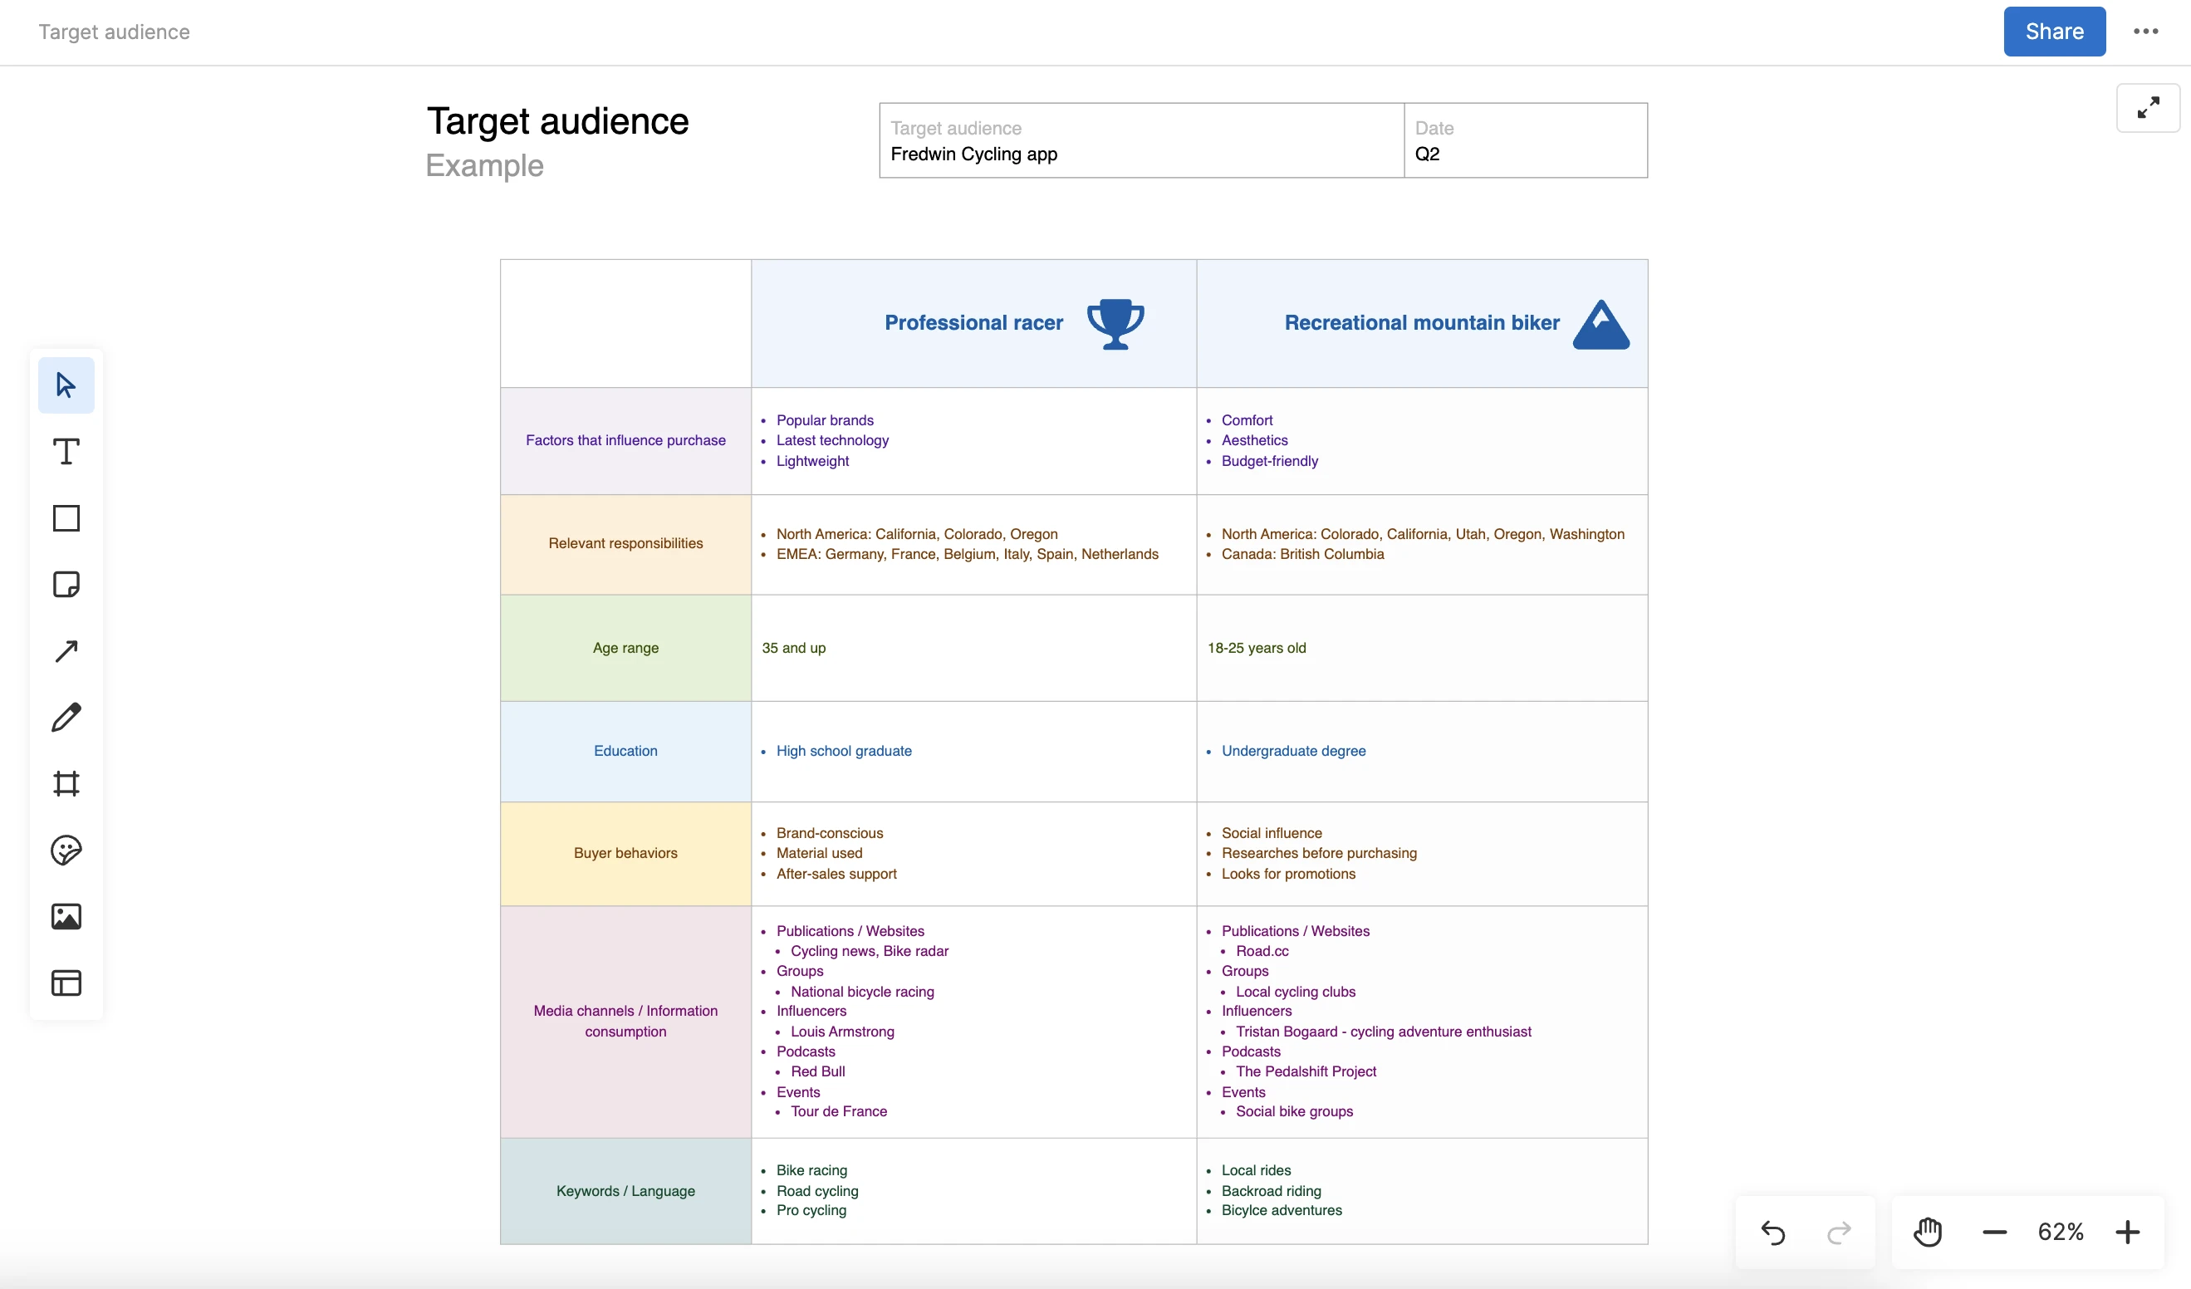This screenshot has height=1289, width=2191.
Task: Zoom out using the minus button
Action: (x=1994, y=1232)
